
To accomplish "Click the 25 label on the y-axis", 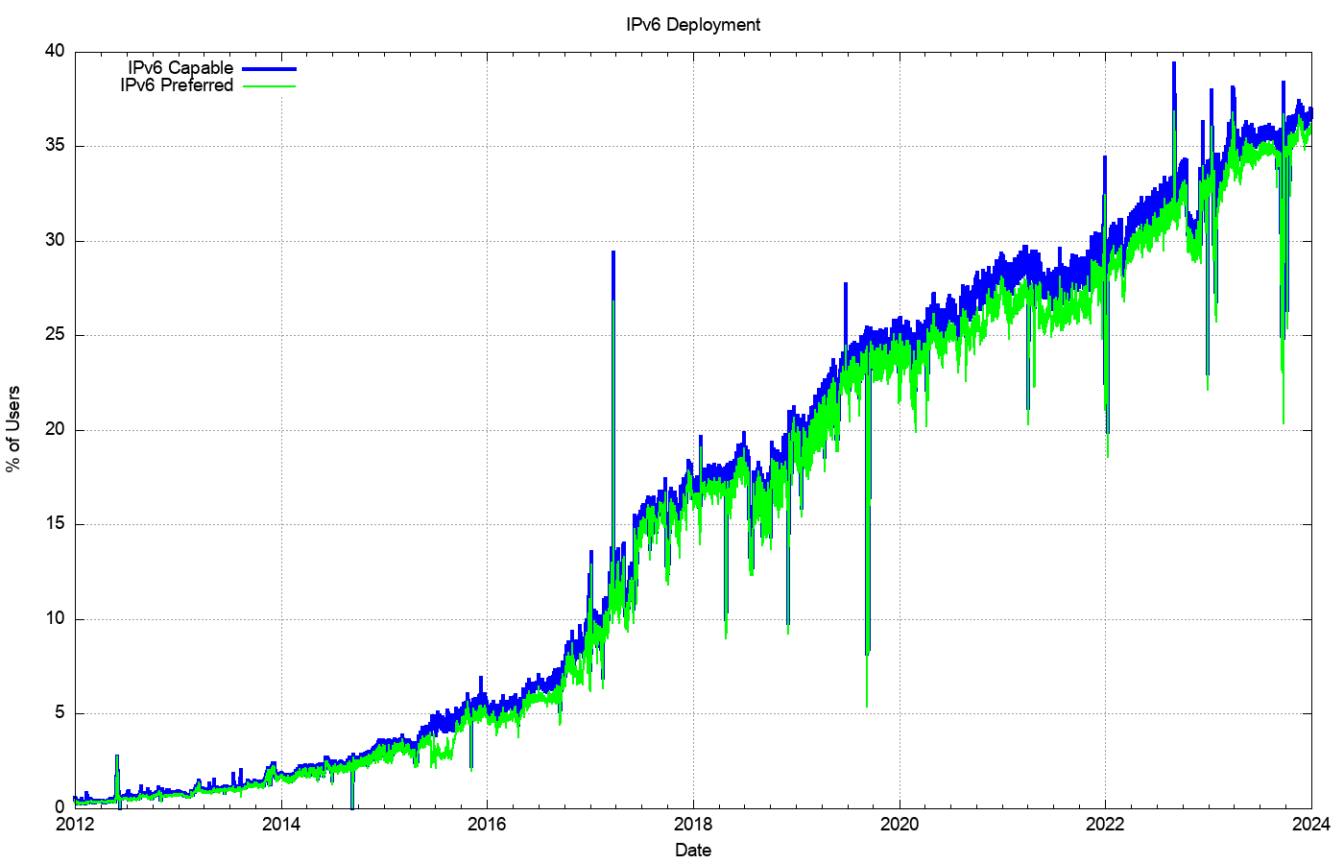I will click(54, 335).
